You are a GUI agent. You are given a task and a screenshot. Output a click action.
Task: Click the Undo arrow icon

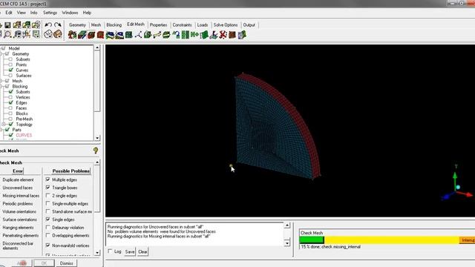coord(47,24)
